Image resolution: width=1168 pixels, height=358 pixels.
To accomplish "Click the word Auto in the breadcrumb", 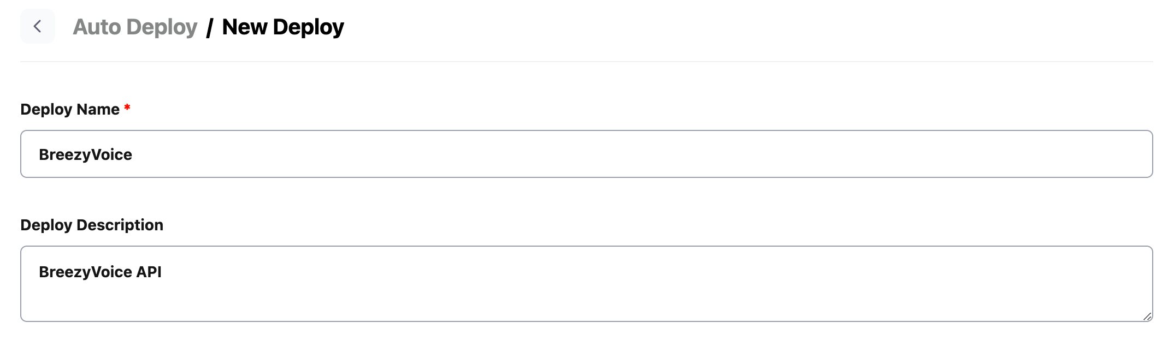I will tap(97, 27).
